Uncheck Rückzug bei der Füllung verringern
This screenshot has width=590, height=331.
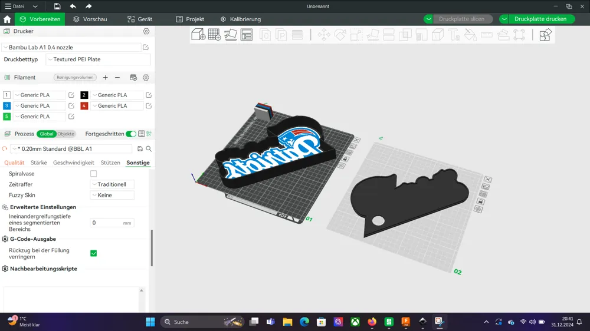pyautogui.click(x=94, y=253)
